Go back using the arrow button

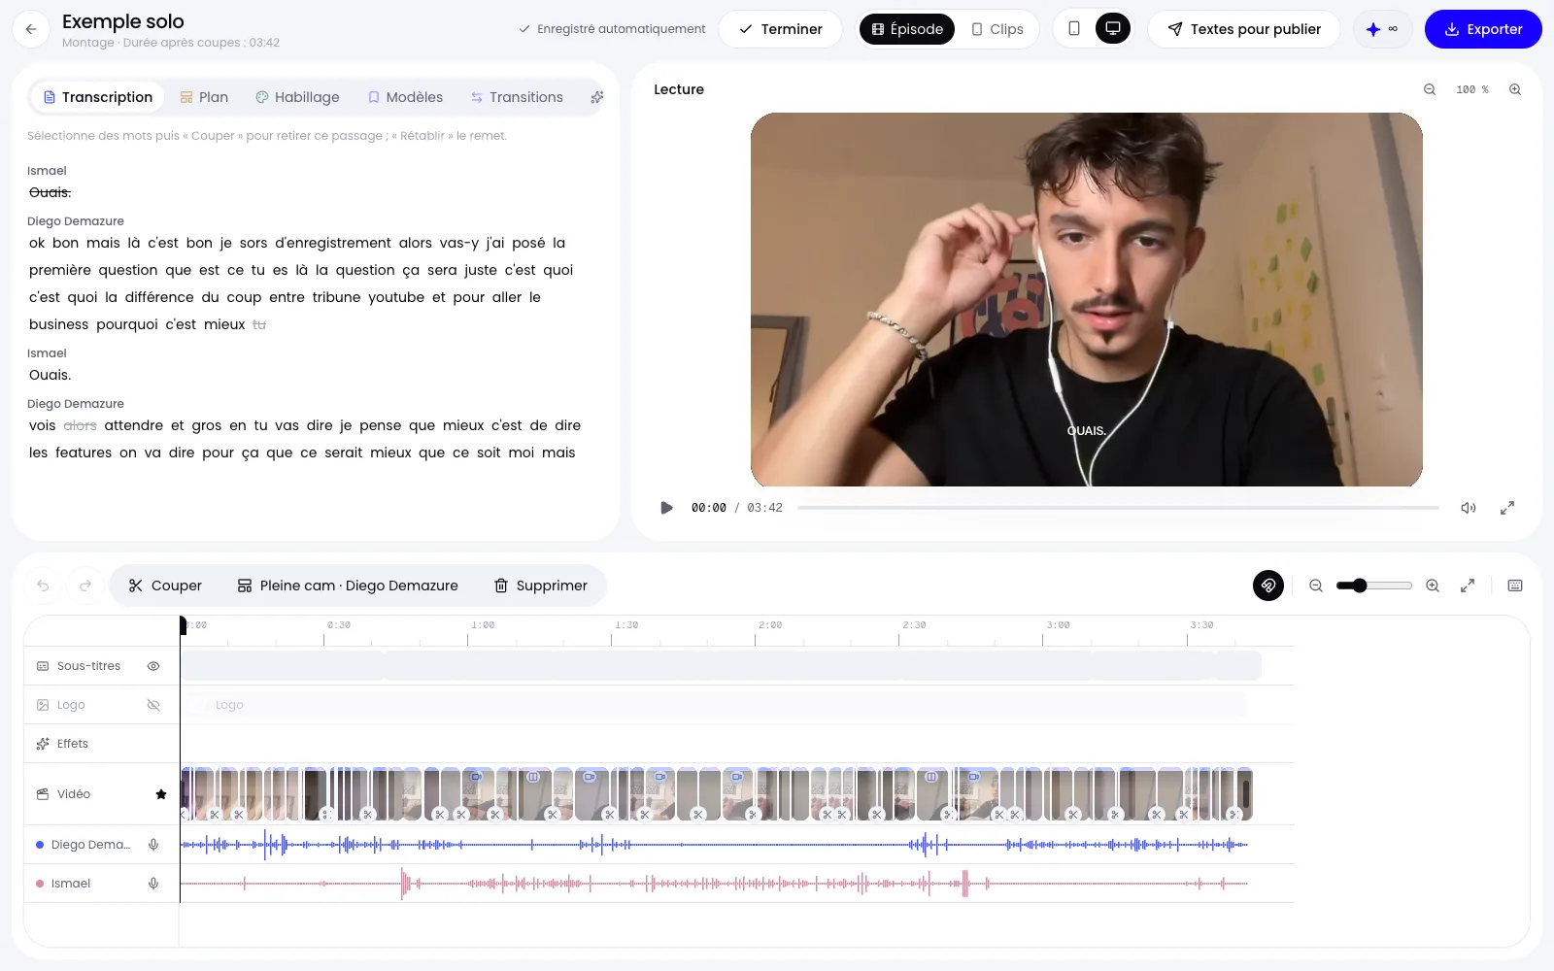[x=31, y=29]
